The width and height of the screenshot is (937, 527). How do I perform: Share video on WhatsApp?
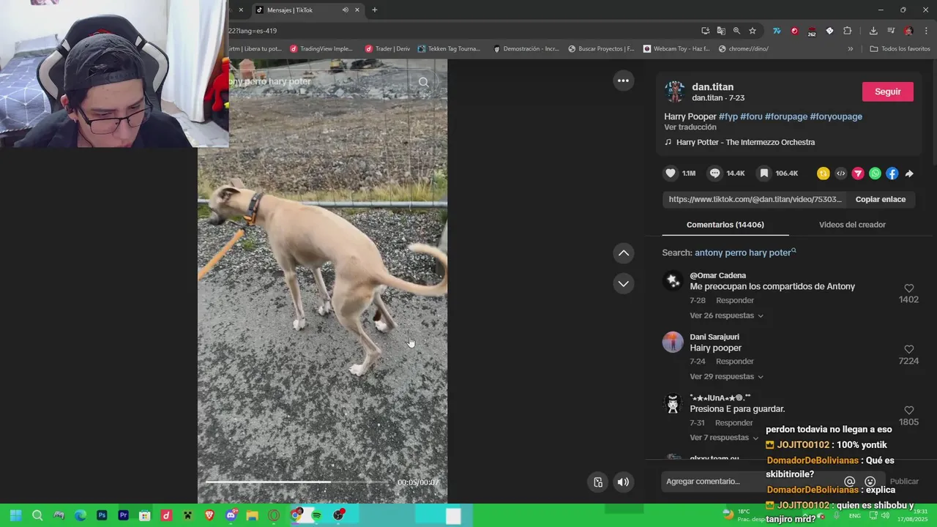[875, 173]
